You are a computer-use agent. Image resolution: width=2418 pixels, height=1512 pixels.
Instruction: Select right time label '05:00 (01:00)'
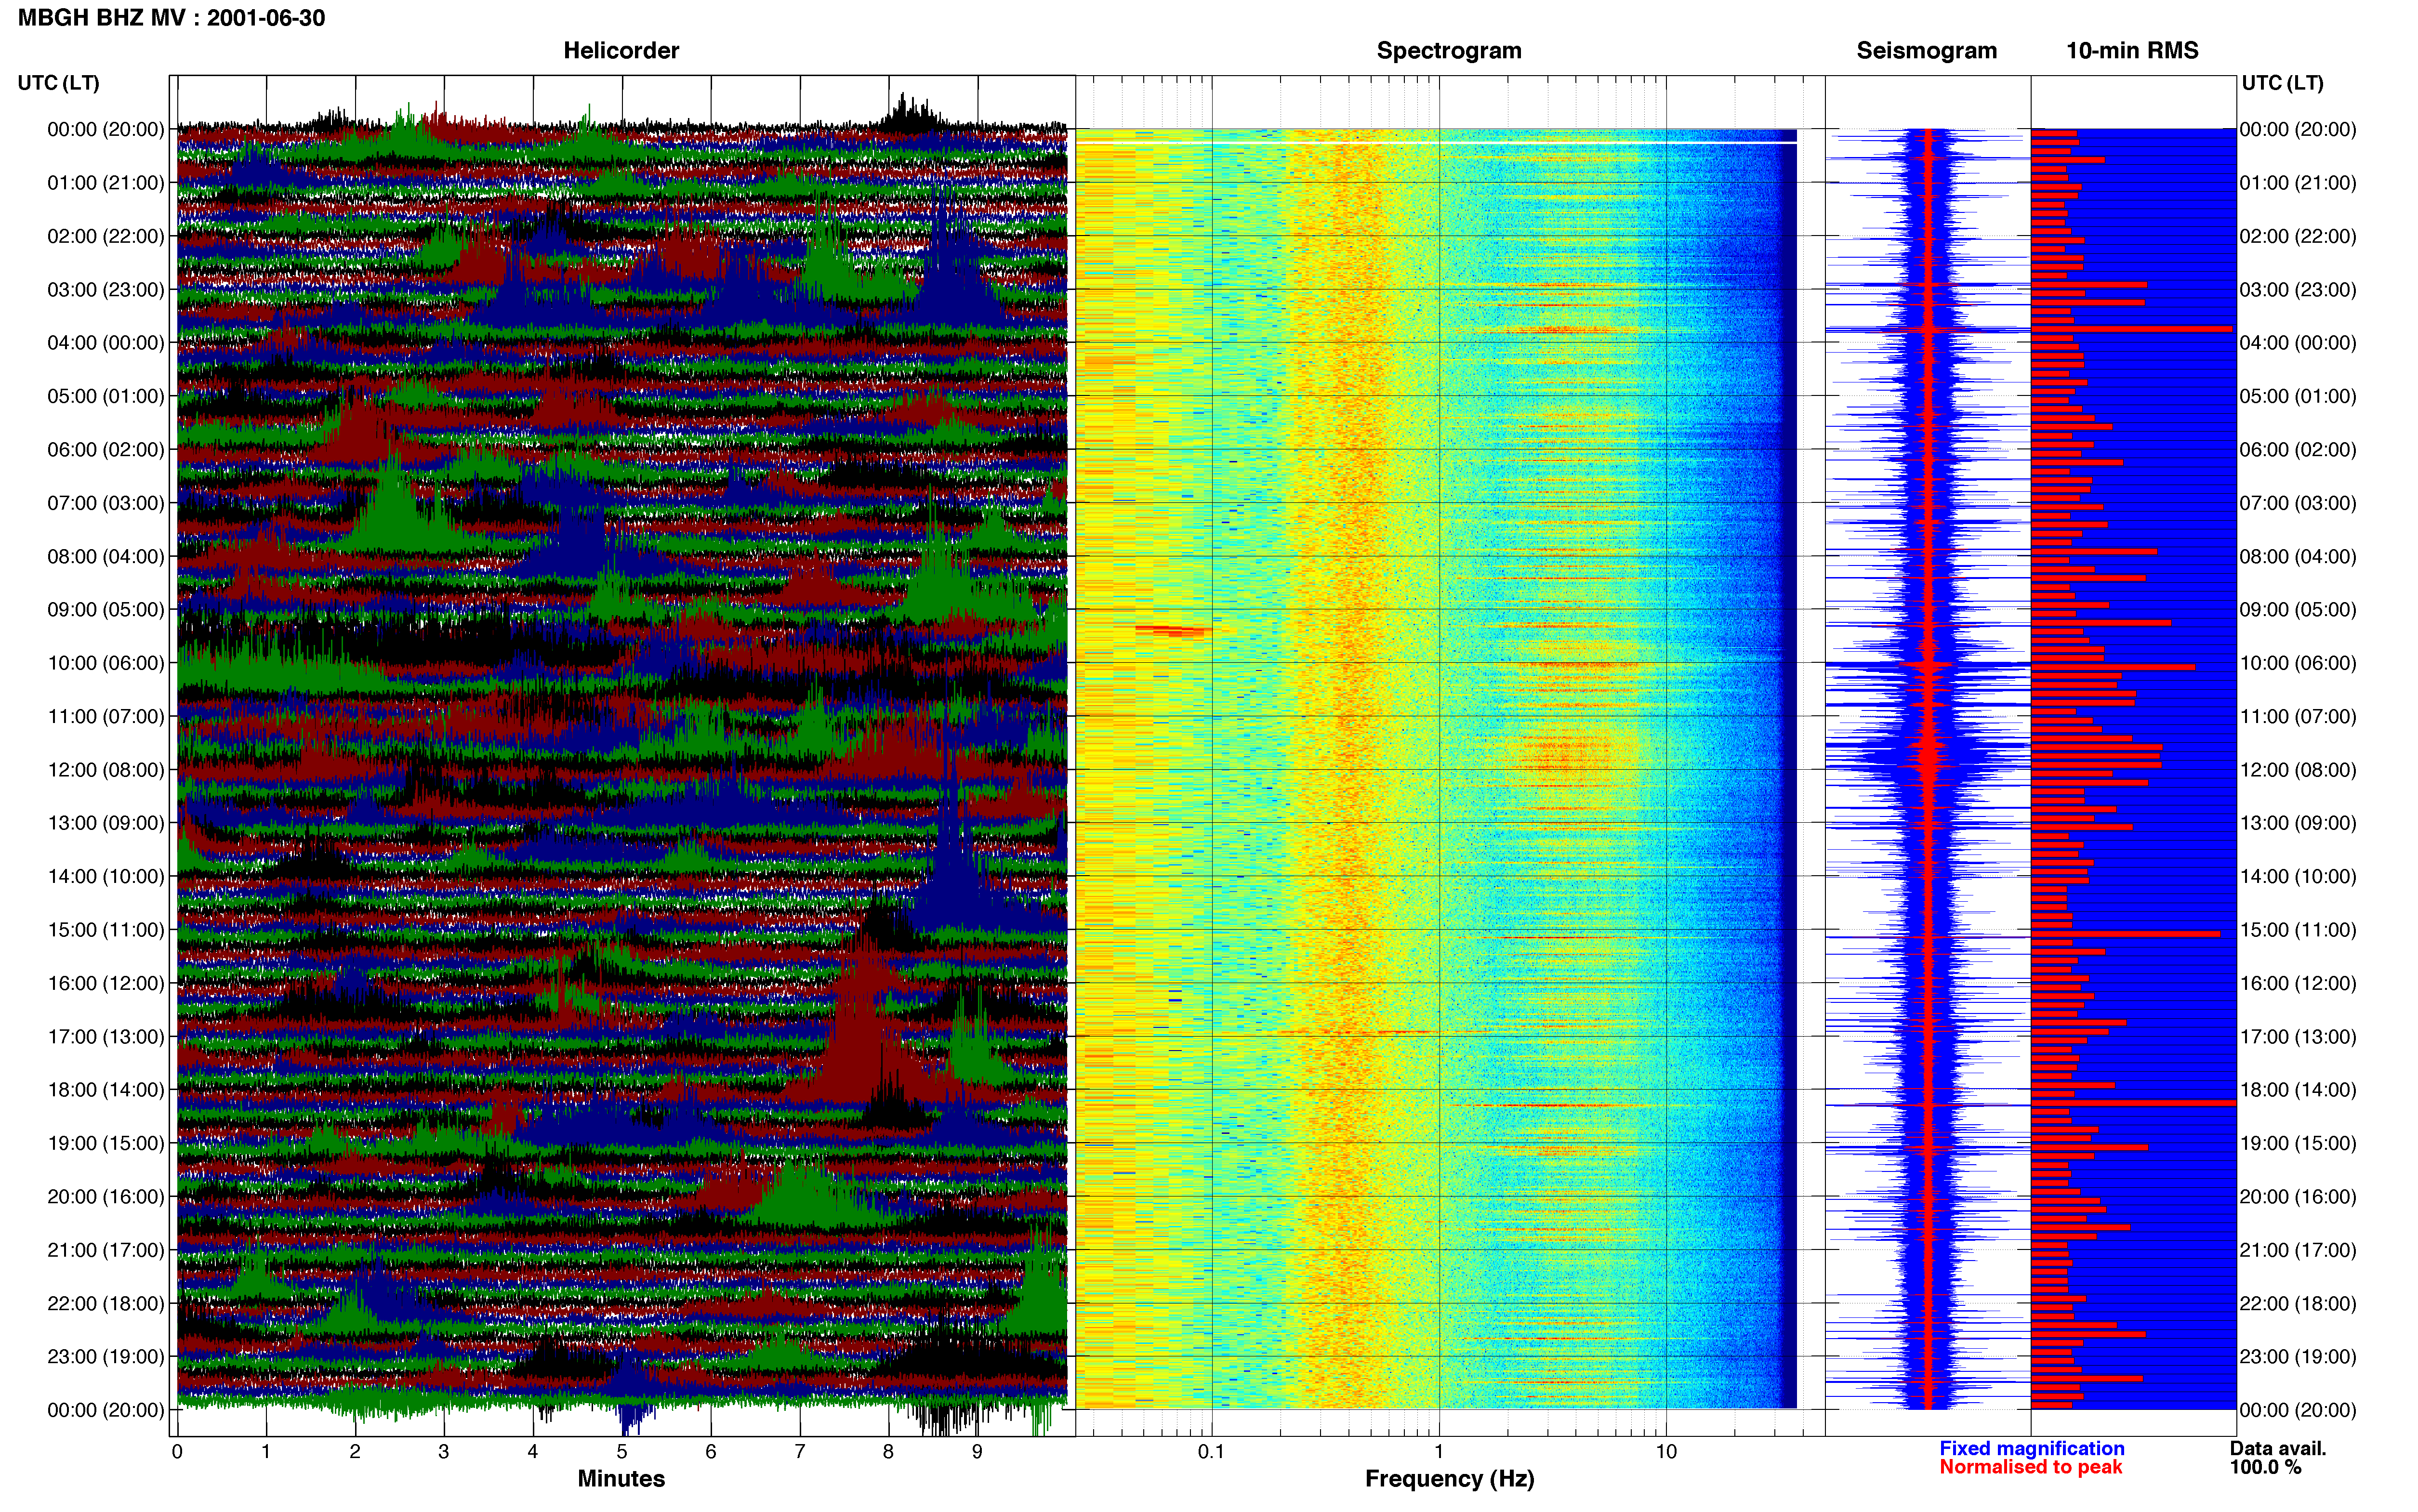click(x=2298, y=396)
